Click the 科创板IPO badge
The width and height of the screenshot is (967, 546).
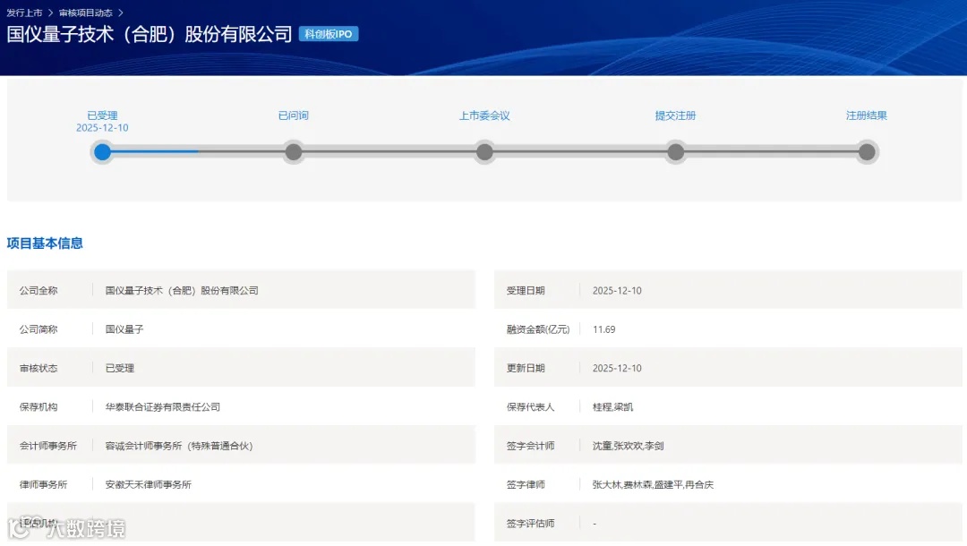click(328, 34)
